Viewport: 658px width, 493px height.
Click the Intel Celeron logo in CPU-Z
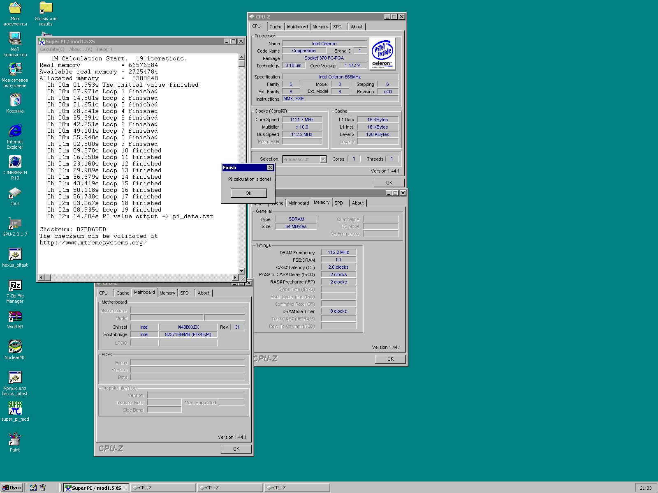pos(382,54)
